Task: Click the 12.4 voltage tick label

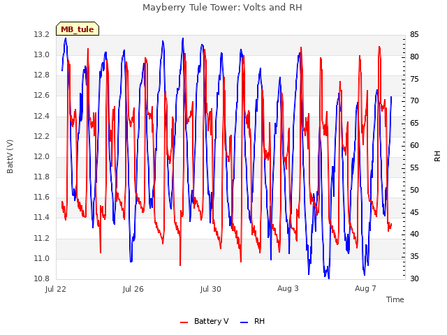Action: point(42,116)
